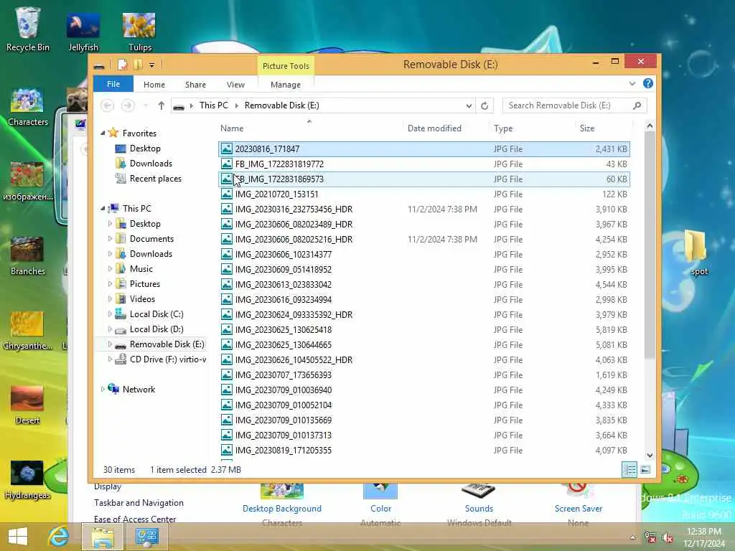This screenshot has height=551, width=735.
Task: Open Screen Saver link in Personalization
Action: (579, 509)
